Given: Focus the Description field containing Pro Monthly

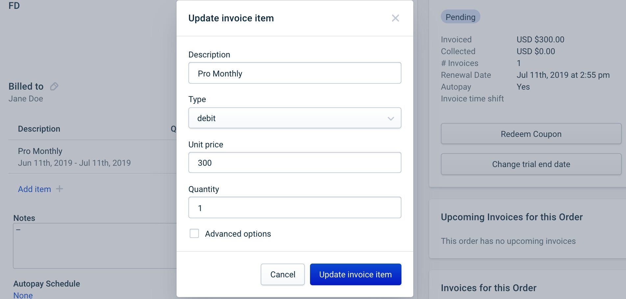Looking at the screenshot, I should (295, 73).
